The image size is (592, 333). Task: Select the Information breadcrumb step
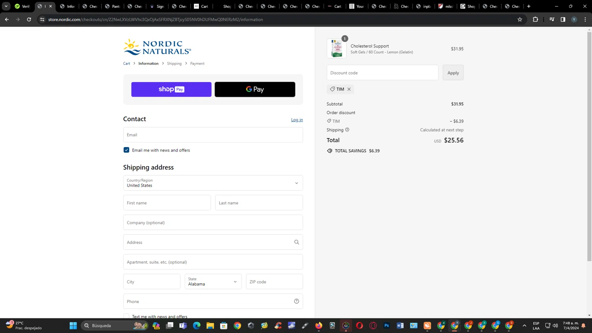click(148, 64)
